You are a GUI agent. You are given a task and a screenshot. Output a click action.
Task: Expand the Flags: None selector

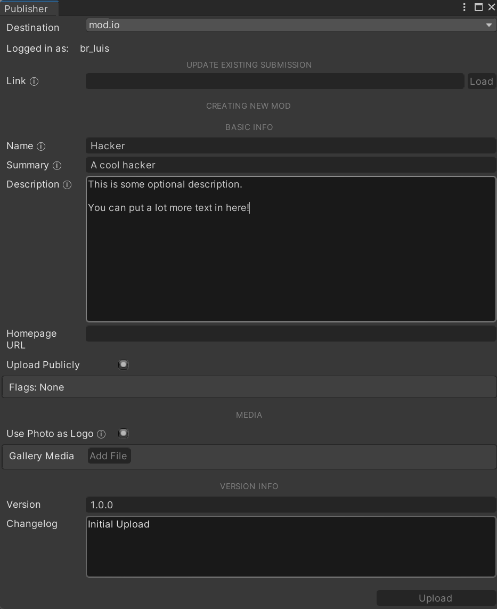249,387
